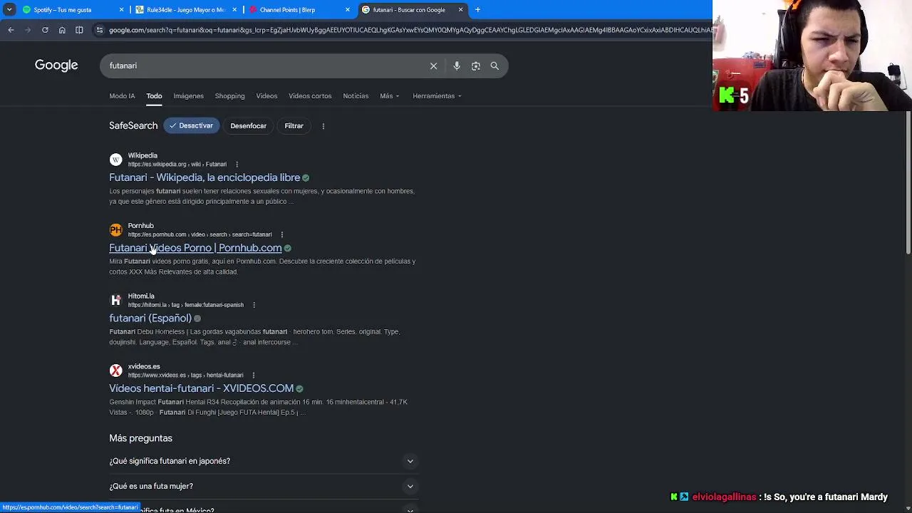View site information next to the URL

click(x=100, y=30)
